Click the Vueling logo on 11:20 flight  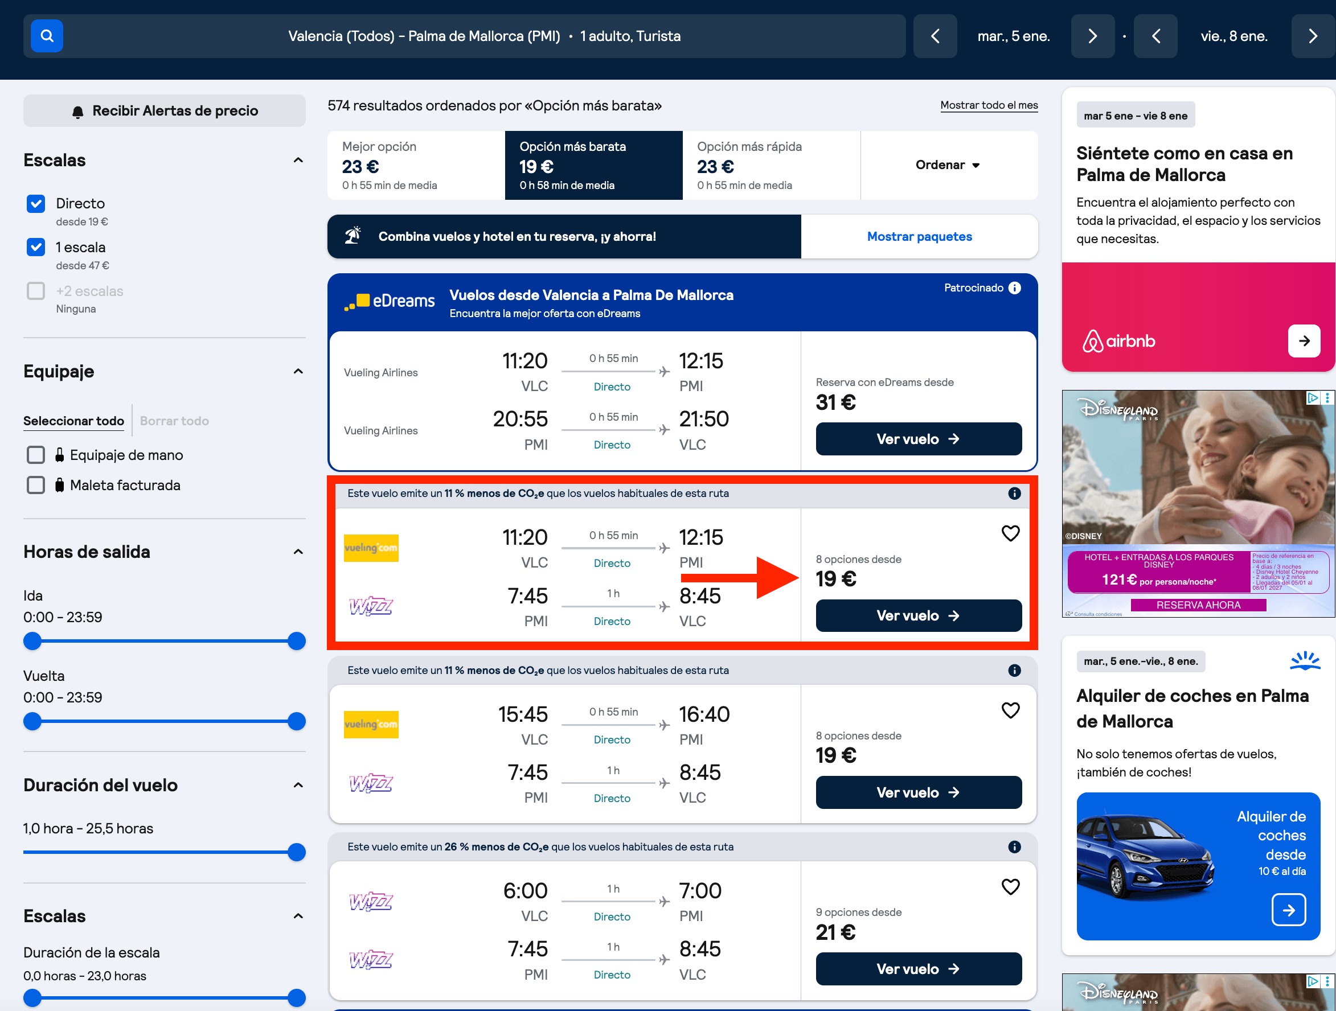point(371,548)
